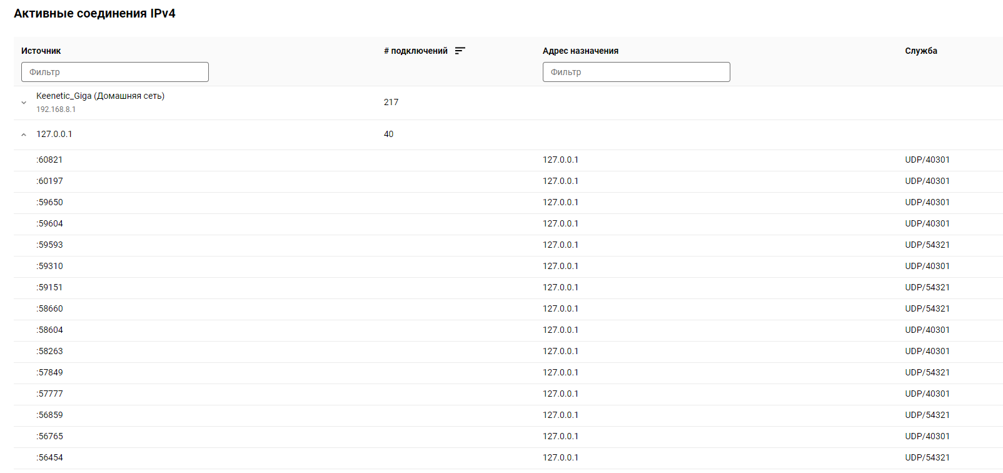Click UDP/54321 service in :57849 row
The image size is (1003, 473).
pyautogui.click(x=927, y=372)
